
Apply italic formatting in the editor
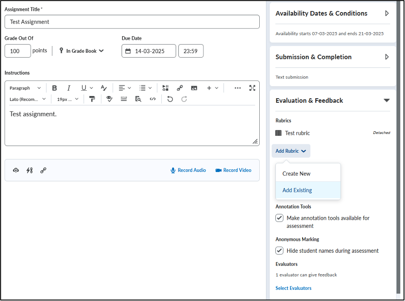[69, 88]
